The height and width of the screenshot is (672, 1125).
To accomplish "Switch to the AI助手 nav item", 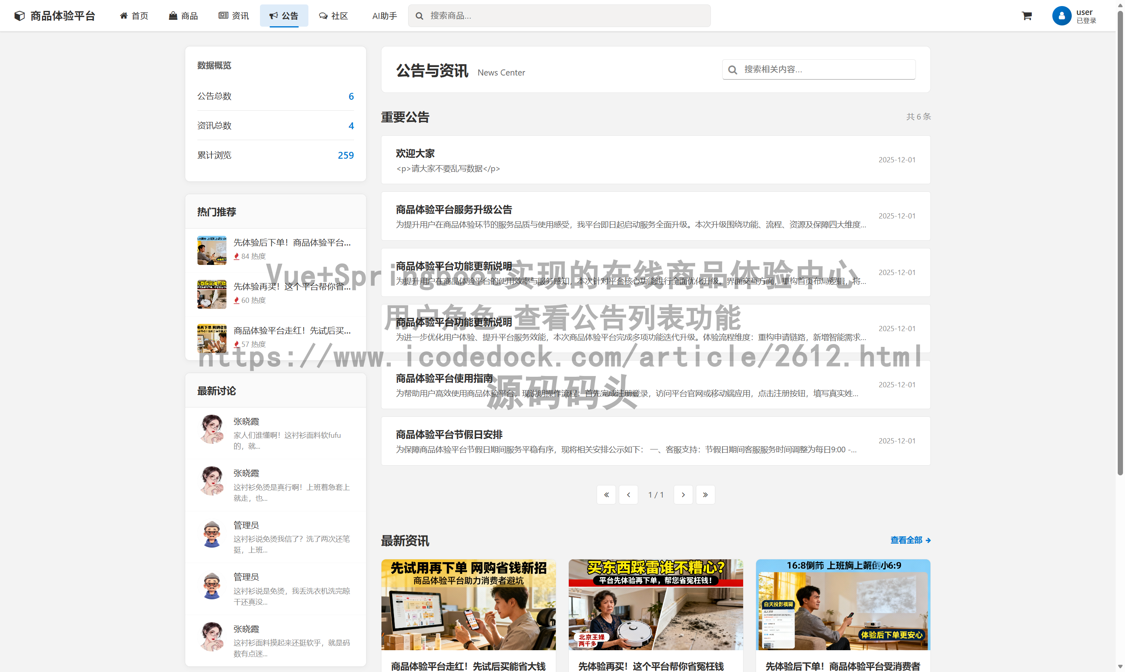I will 384,15.
